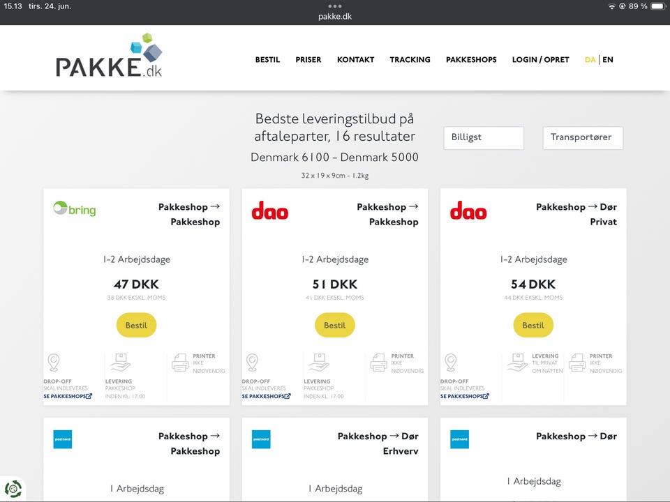Click 'Pakkeshop → Dør Privat' heading
The height and width of the screenshot is (502, 670).
576,214
